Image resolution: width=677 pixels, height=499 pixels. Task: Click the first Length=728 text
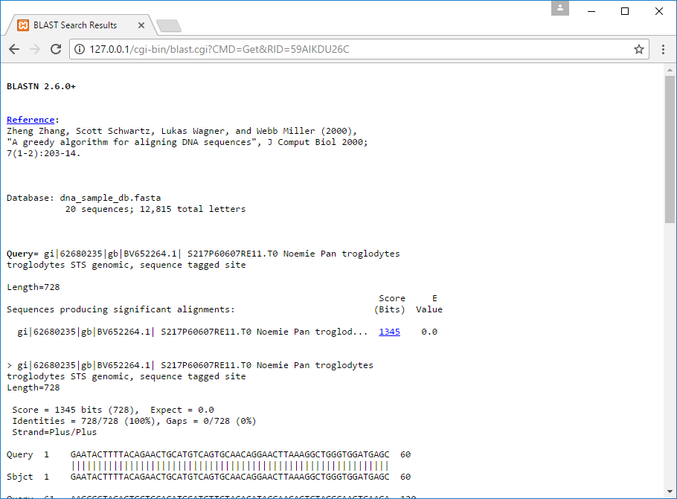[33, 287]
